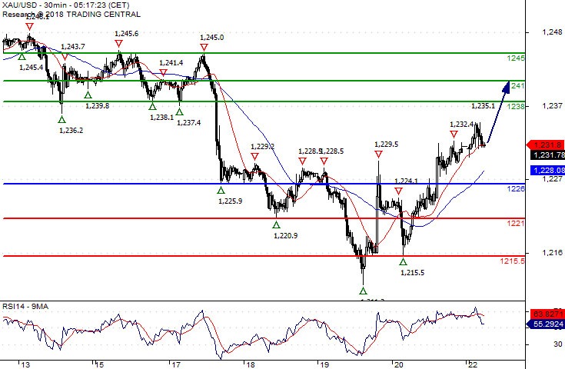565x369 pixels.
Task: Select the green triangle above the 1,220.9 low
Action: [276, 224]
